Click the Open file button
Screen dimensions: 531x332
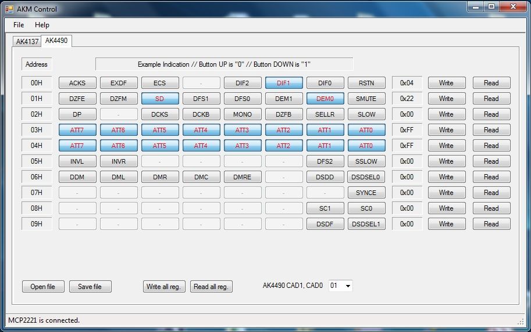click(43, 287)
